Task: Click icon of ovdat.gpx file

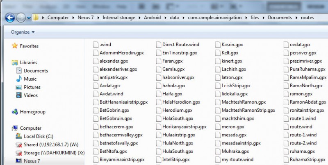Action: 286,45
